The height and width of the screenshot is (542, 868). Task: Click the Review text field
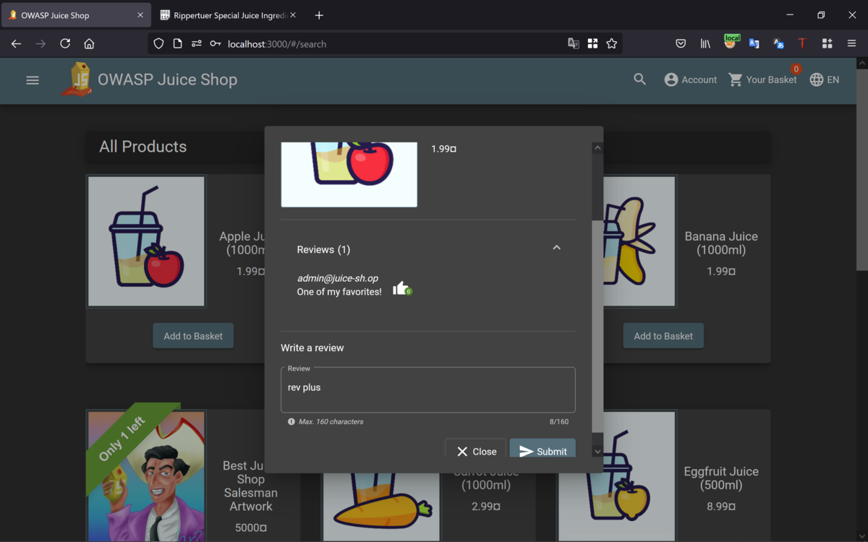click(x=428, y=390)
